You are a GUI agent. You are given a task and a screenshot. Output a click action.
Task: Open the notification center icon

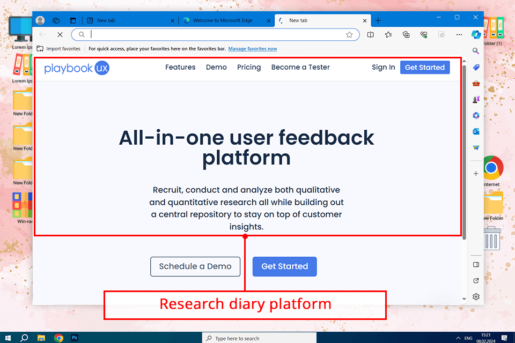[504, 338]
